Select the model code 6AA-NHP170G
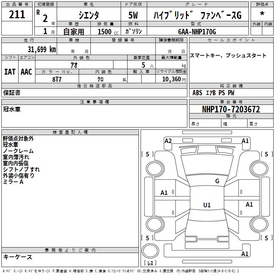Viewport: 275px width, 275px height. point(197,32)
